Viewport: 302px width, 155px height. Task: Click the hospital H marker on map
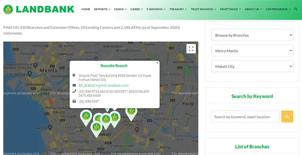click(x=137, y=129)
